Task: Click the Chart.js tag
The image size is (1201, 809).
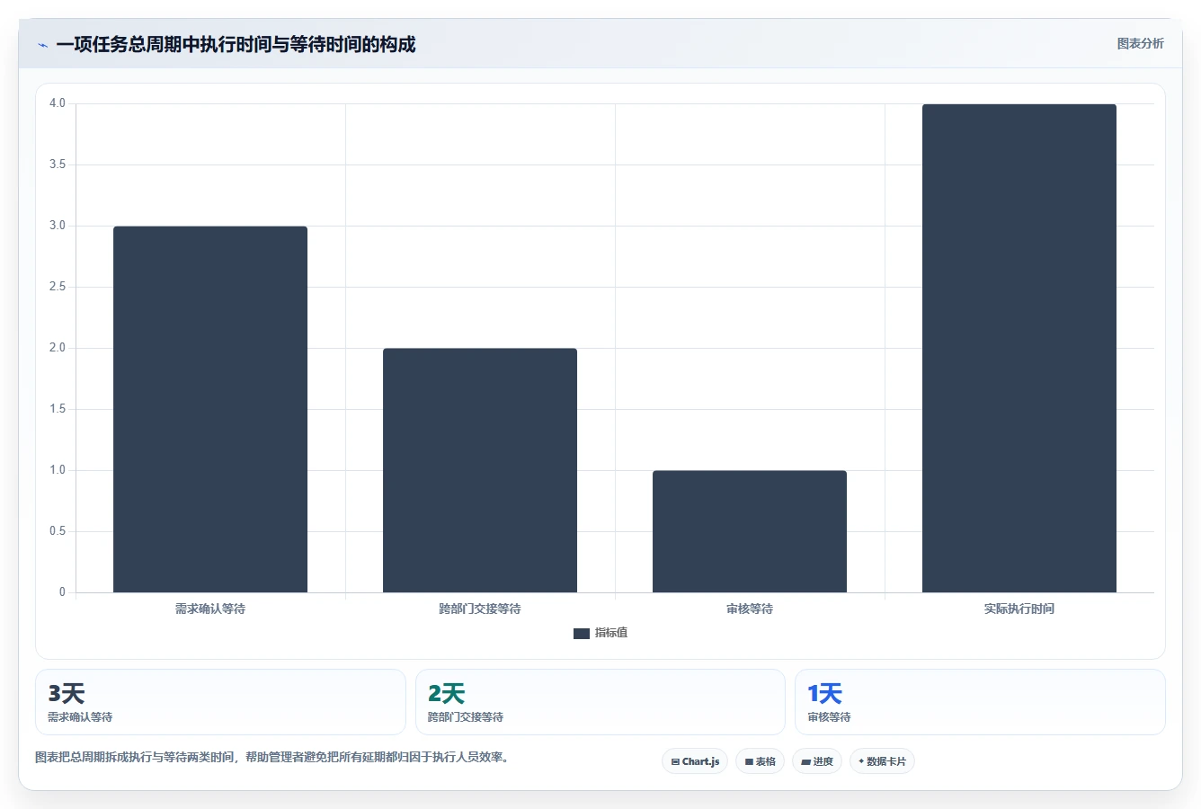Action: click(695, 761)
